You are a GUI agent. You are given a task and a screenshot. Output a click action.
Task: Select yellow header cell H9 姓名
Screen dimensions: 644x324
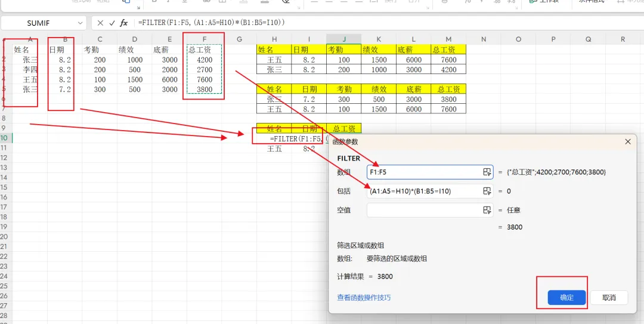[x=274, y=128]
